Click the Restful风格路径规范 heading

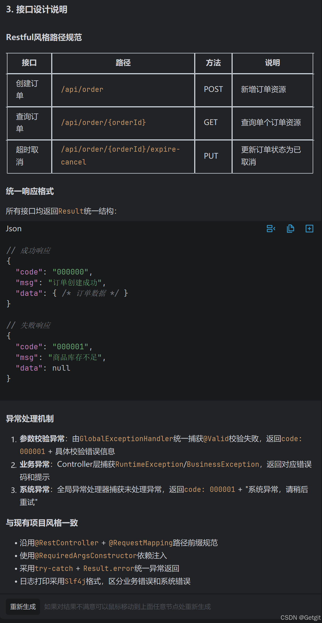[44, 37]
